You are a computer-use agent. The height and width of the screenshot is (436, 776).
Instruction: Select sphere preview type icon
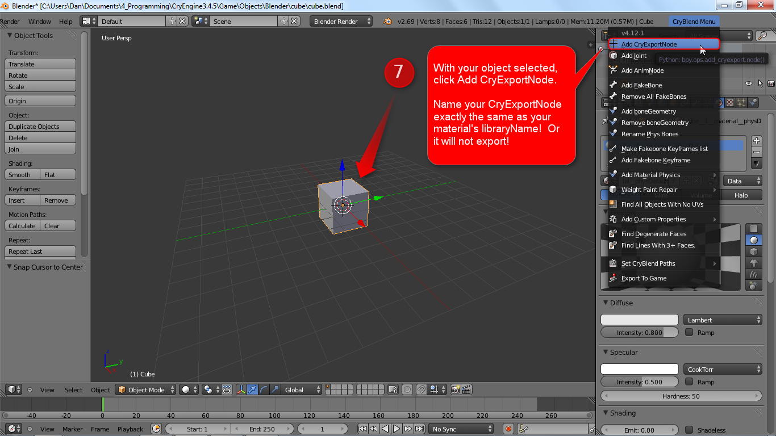(x=754, y=240)
